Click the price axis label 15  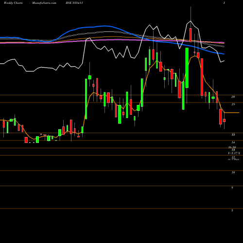pyautogui.click(x=233, y=135)
